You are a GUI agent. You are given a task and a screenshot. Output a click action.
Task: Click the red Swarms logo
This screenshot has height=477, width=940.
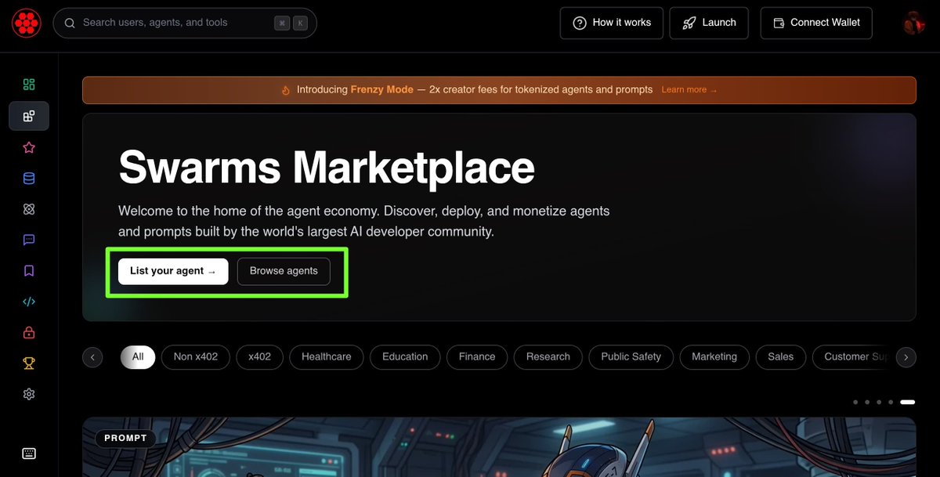26,23
